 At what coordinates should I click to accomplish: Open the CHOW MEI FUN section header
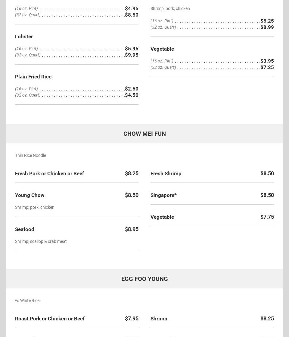[x=144, y=134]
